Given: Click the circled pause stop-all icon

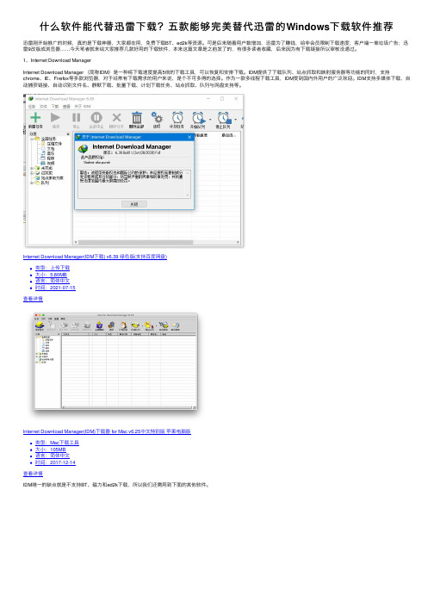Looking at the screenshot, I should pyautogui.click(x=96, y=117).
